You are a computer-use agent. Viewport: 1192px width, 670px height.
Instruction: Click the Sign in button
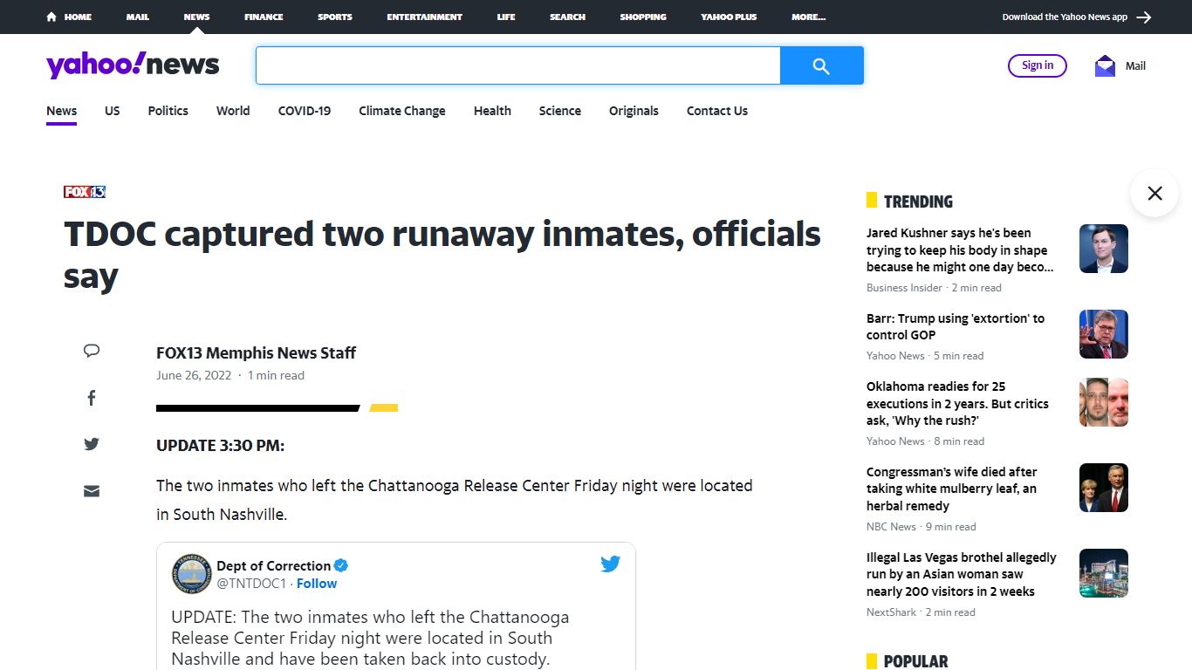coord(1038,65)
